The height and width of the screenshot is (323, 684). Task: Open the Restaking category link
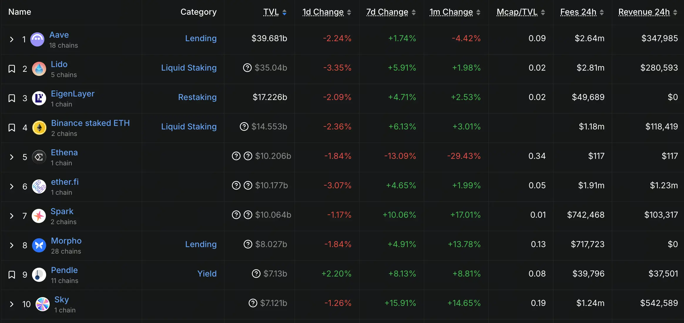click(197, 97)
